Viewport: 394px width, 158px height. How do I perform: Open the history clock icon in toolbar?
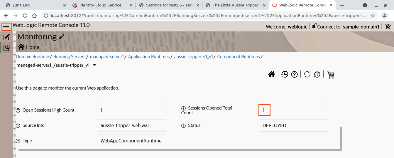pos(285,74)
